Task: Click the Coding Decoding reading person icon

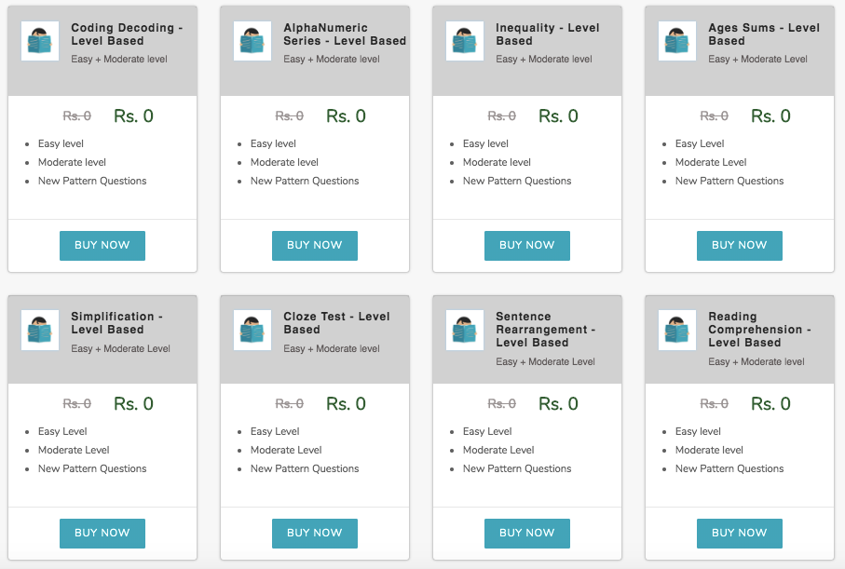Action: [x=40, y=41]
